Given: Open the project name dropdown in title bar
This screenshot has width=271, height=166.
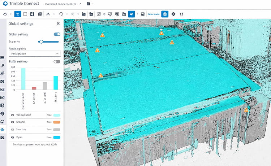Looking at the screenshot, I should click(80, 4).
